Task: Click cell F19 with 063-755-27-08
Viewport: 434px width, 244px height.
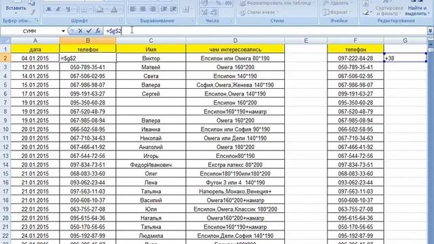Action: (x=355, y=209)
